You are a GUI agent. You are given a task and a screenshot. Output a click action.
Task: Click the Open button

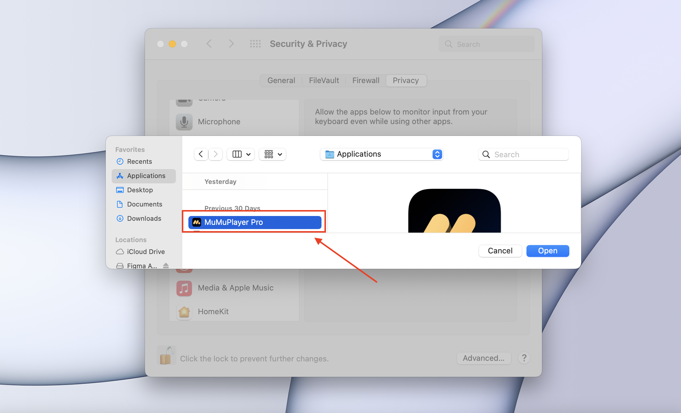click(x=547, y=251)
